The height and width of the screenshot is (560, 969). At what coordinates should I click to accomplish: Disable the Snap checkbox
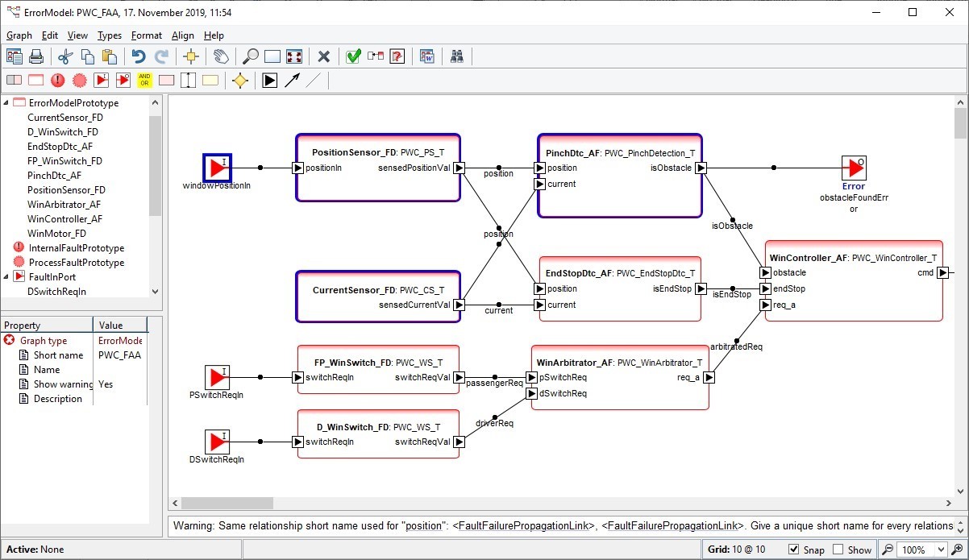tap(794, 550)
